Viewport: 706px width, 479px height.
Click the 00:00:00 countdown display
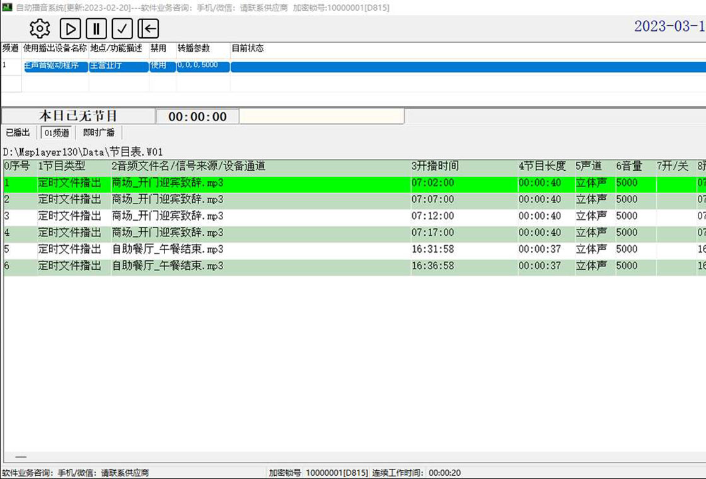pos(197,117)
